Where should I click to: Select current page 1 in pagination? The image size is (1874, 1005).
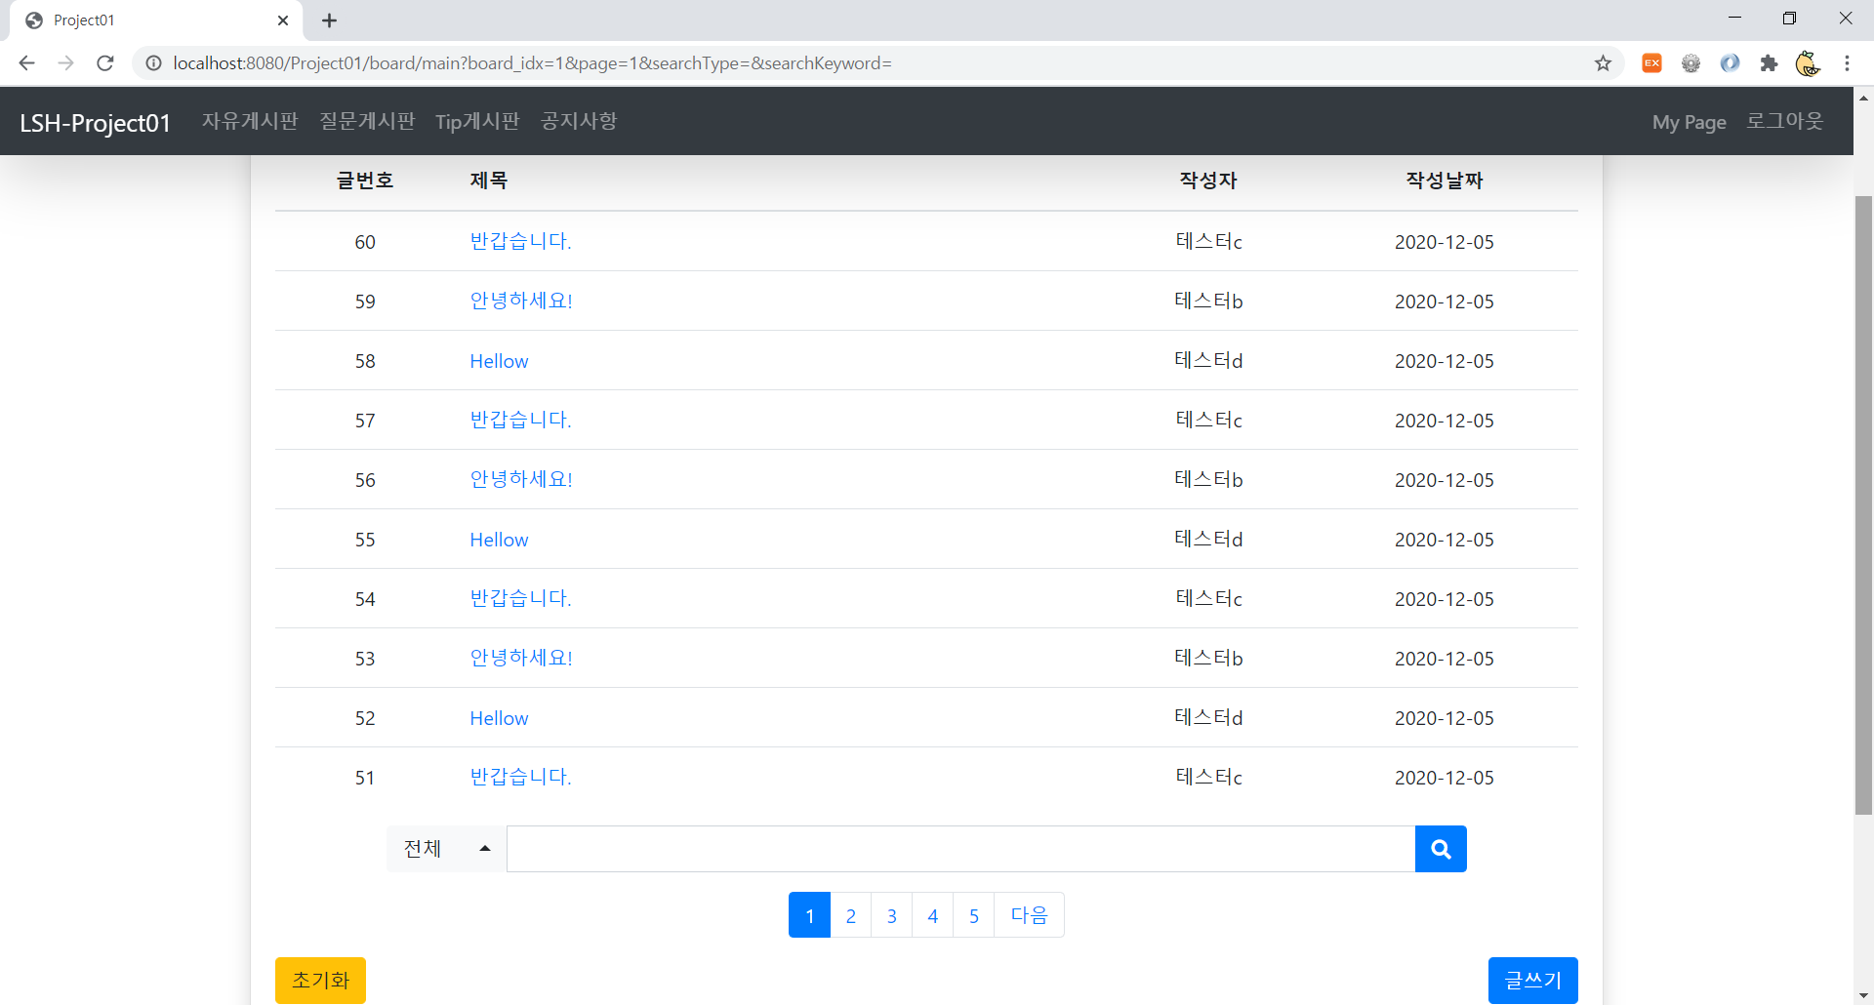[809, 915]
